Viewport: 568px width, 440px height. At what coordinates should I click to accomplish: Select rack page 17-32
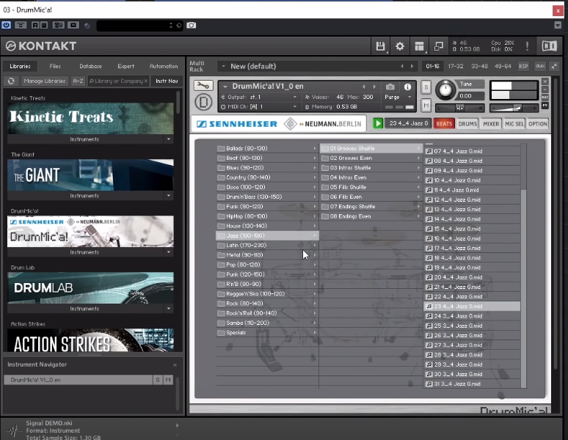click(455, 66)
